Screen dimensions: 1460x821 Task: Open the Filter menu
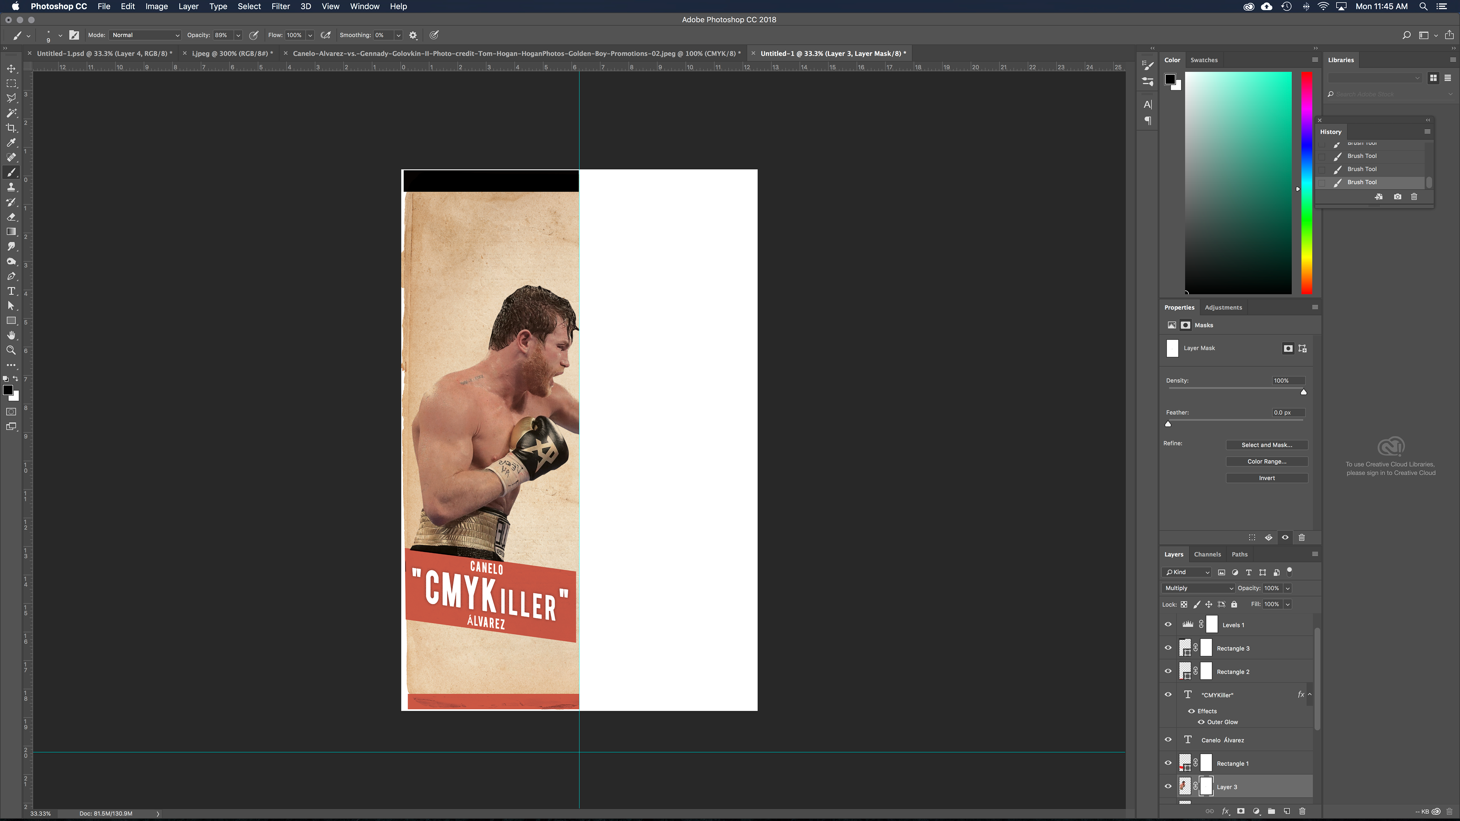280,6
